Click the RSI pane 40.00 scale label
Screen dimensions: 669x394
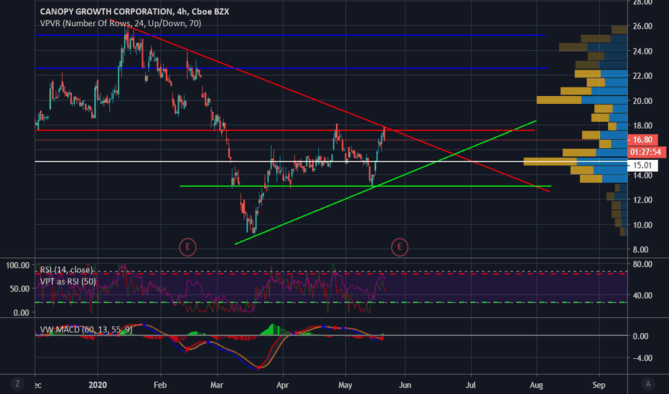(642, 295)
